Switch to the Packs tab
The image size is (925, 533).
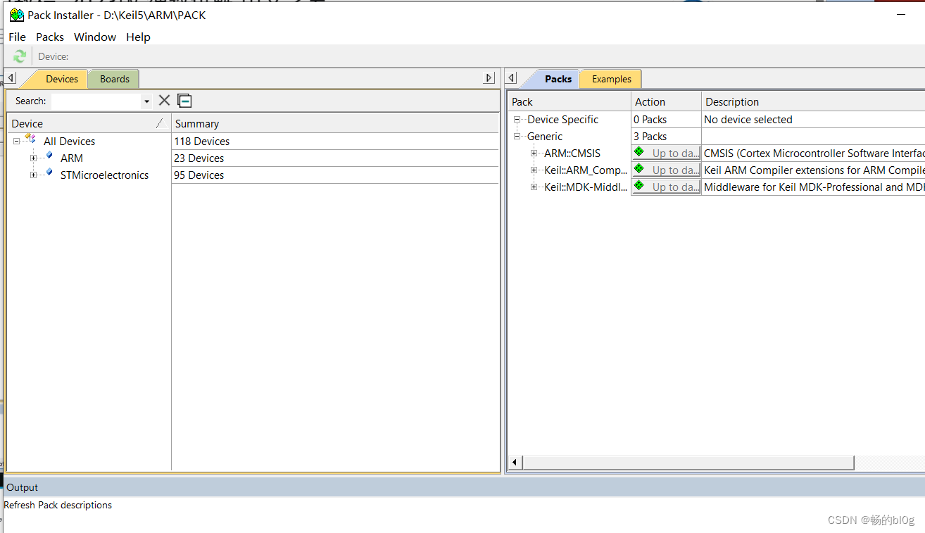click(558, 79)
